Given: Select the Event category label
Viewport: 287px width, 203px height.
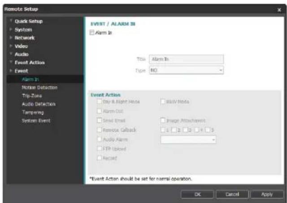Looking at the screenshot, I should click(22, 71).
